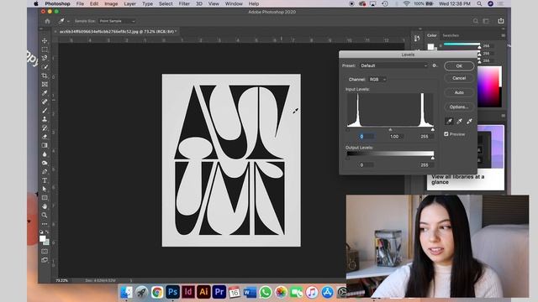Select the Path Selection tool
This screenshot has height=302, width=538.
[x=45, y=189]
